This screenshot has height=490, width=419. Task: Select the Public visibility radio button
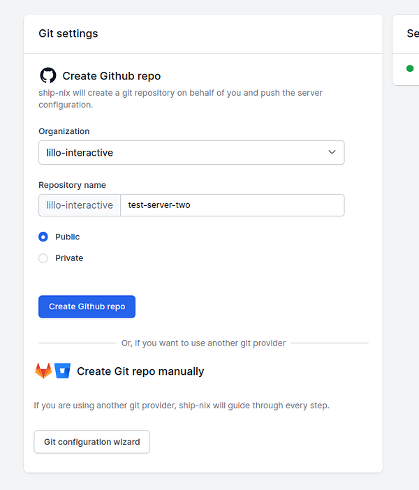(x=43, y=237)
